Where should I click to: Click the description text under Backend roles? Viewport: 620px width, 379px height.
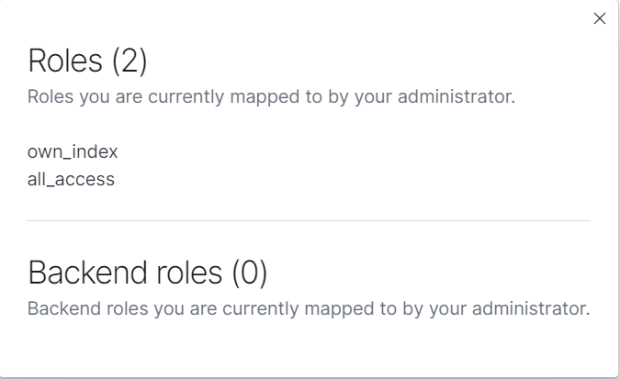point(309,308)
